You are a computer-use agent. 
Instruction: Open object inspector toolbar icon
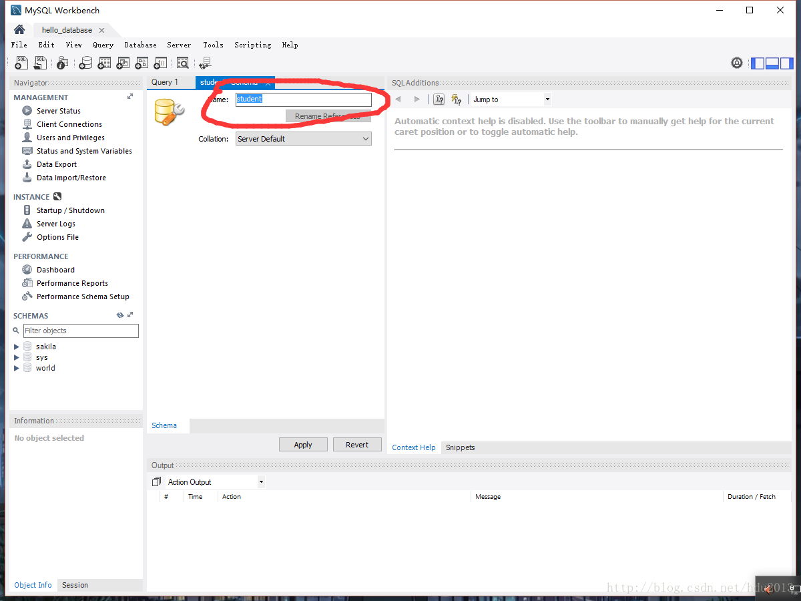coord(62,63)
